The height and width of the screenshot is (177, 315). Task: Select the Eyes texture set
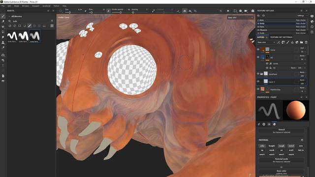click(x=281, y=27)
